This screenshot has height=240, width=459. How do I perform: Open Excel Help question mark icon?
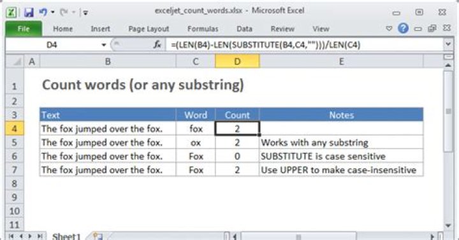coord(403,29)
